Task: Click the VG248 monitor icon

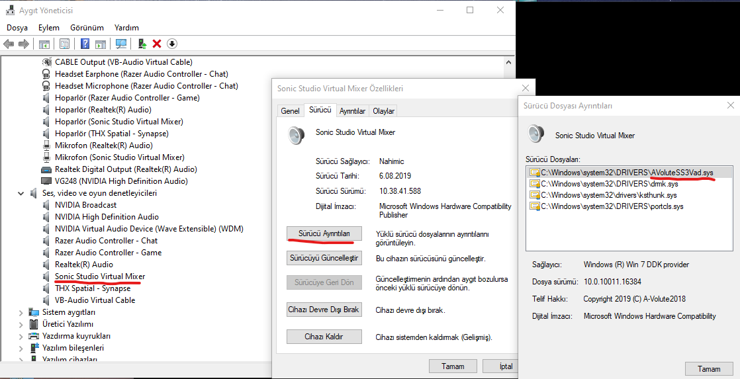Action: pos(46,181)
